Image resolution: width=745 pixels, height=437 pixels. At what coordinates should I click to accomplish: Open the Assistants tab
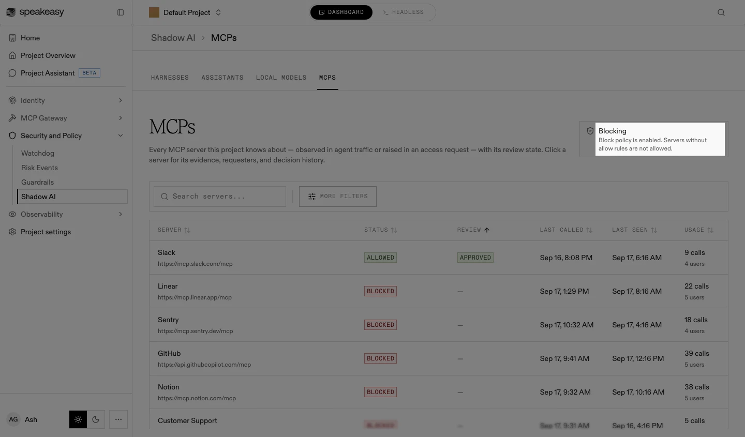(222, 78)
